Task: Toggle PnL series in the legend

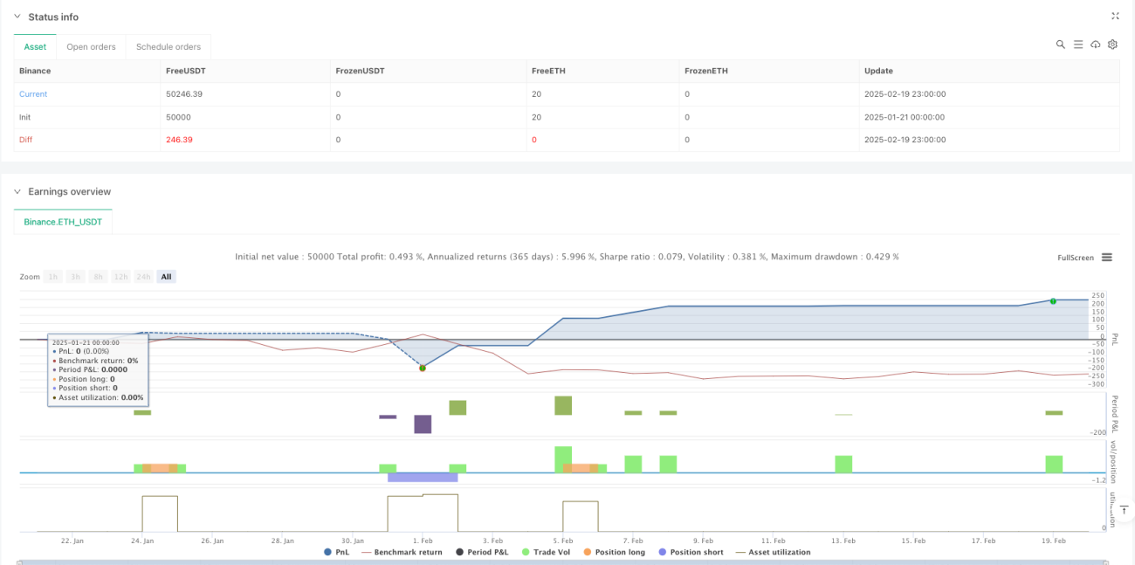Action: (338, 552)
